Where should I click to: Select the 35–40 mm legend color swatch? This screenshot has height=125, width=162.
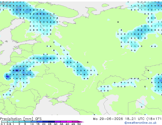(63, 122)
